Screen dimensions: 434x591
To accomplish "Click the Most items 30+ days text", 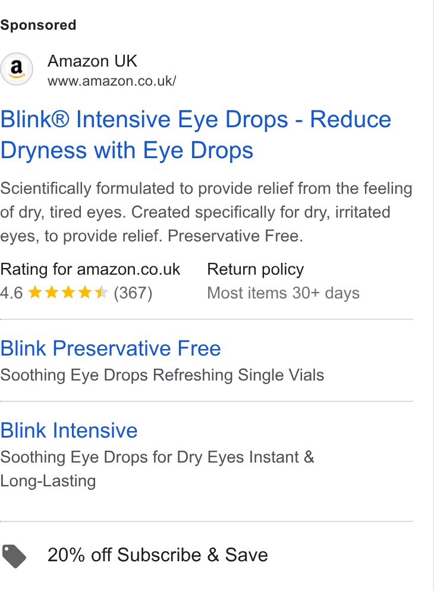I will pos(284,293).
